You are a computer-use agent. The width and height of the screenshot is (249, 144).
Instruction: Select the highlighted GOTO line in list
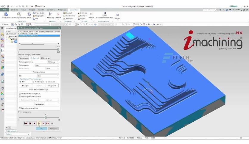(39, 36)
